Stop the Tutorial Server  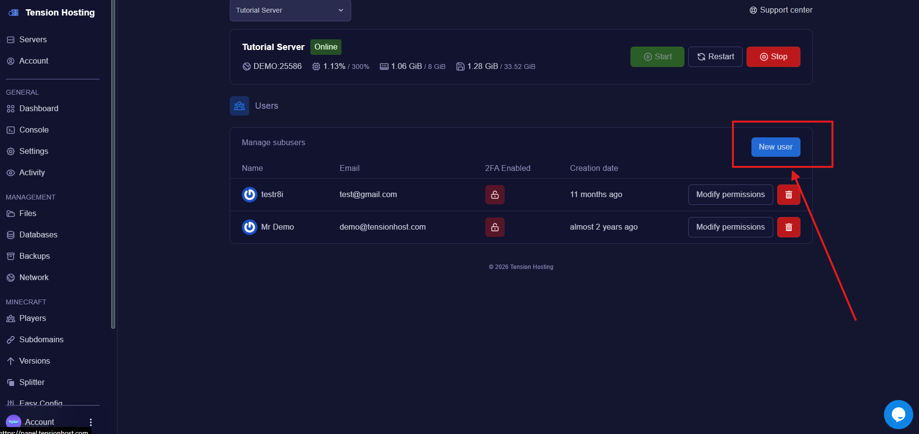(x=773, y=57)
